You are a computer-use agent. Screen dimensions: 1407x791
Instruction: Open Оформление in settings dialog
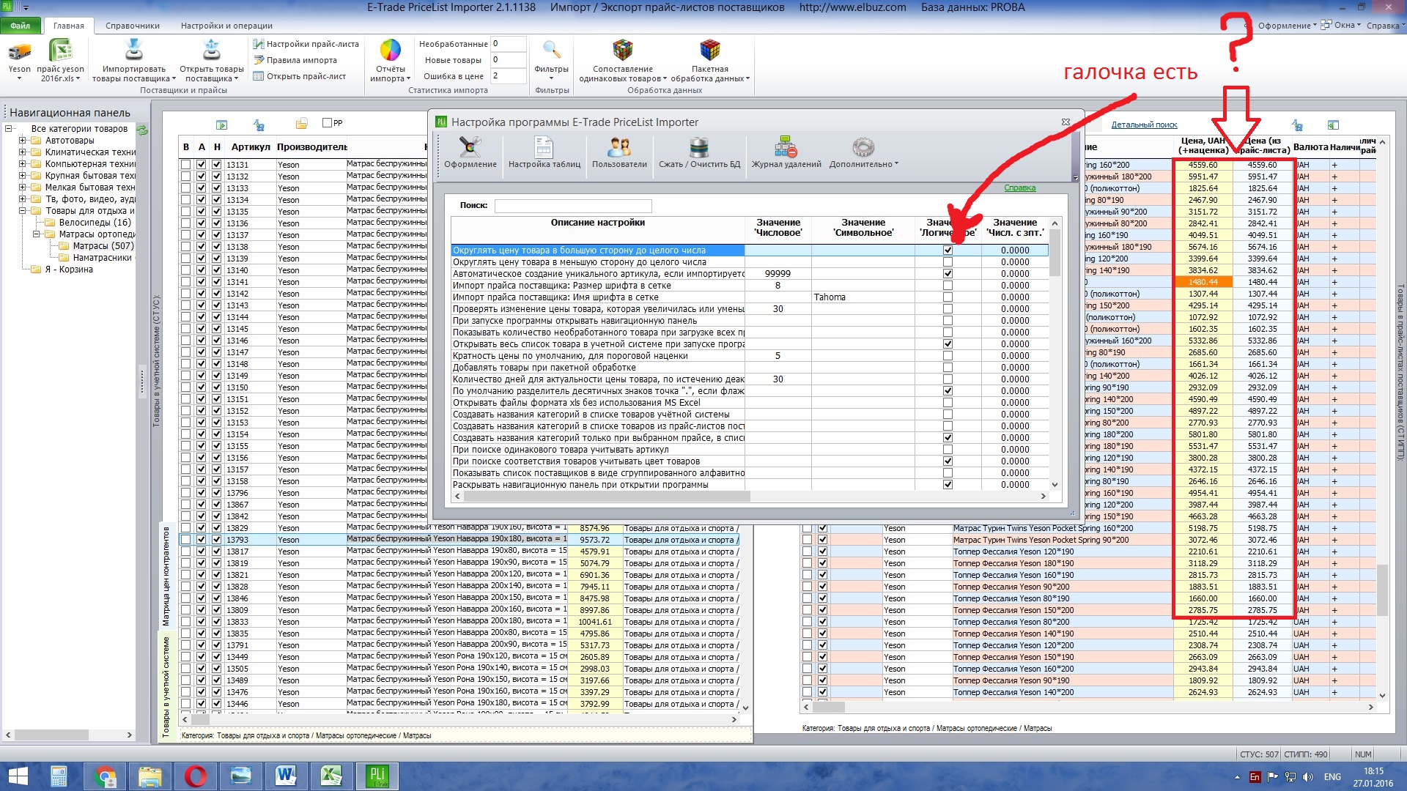click(x=470, y=152)
